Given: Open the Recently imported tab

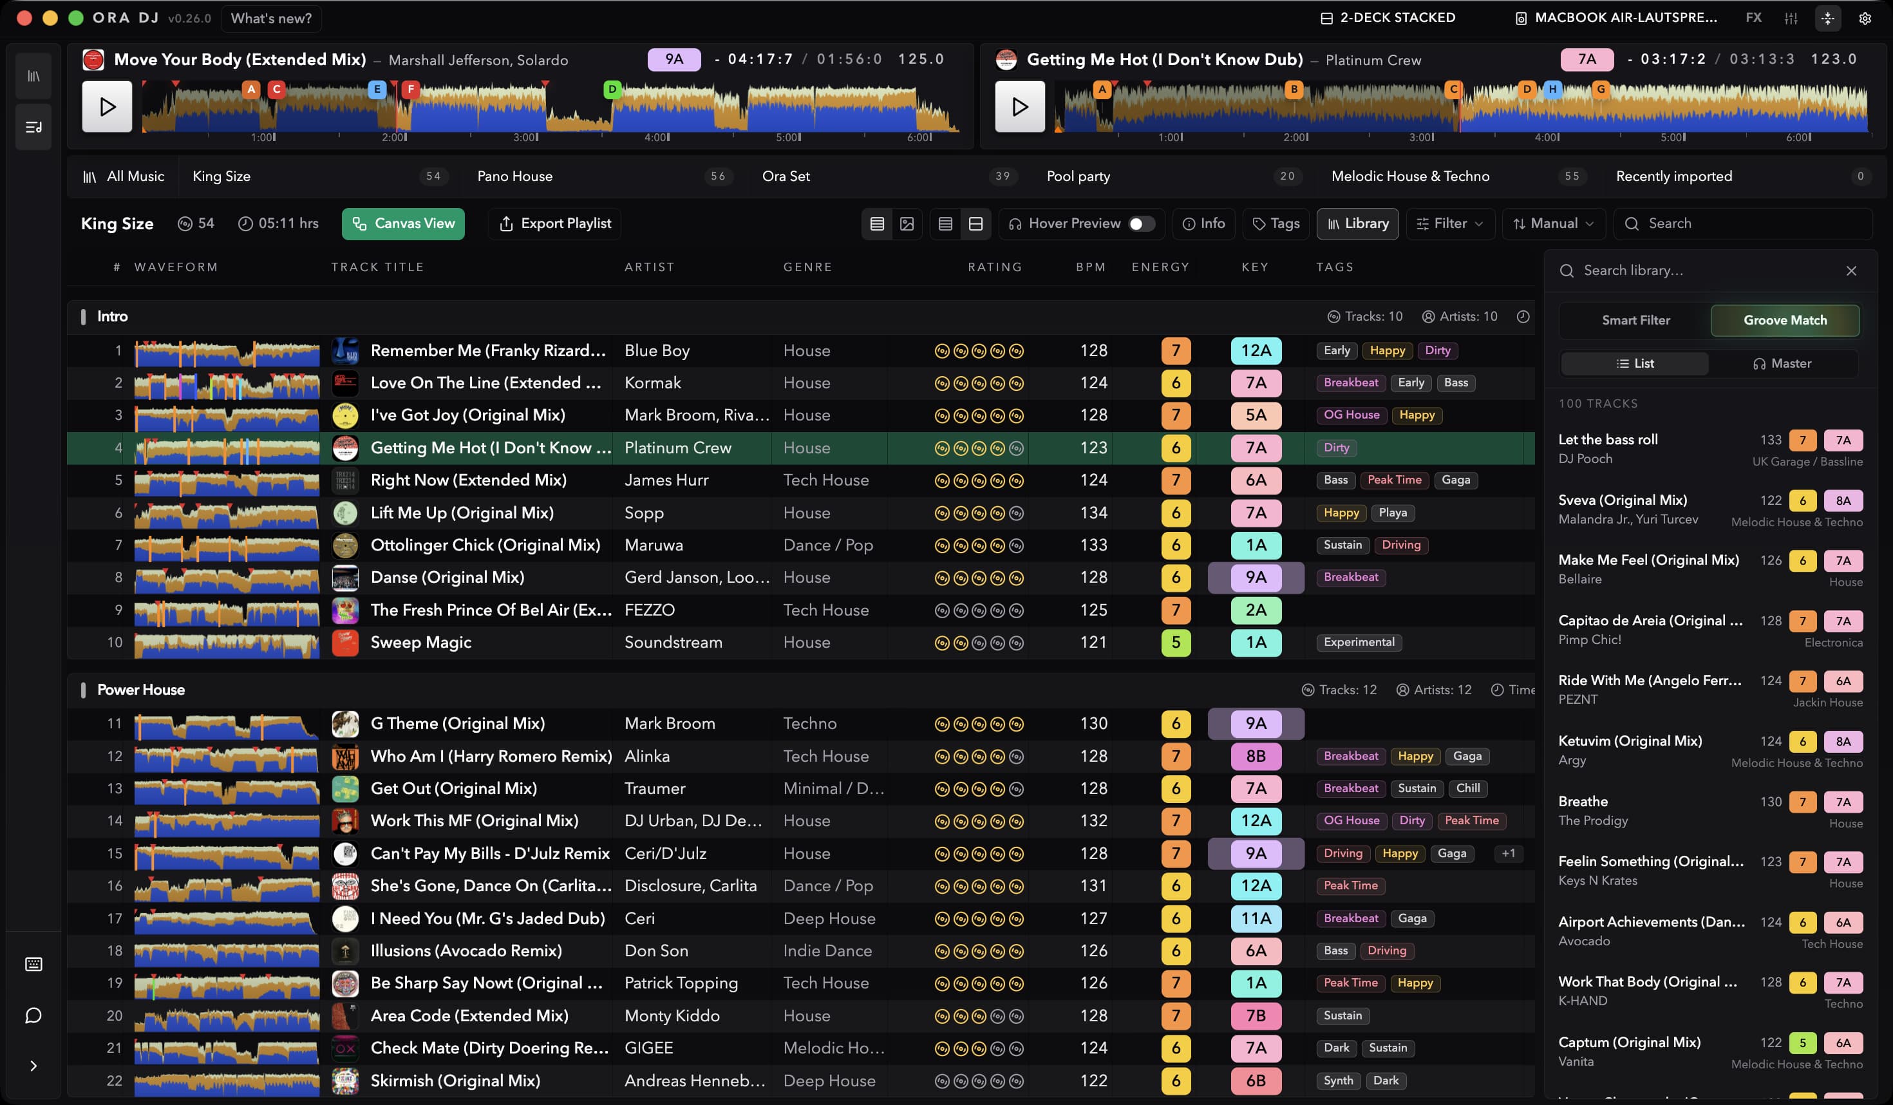Looking at the screenshot, I should [x=1743, y=176].
